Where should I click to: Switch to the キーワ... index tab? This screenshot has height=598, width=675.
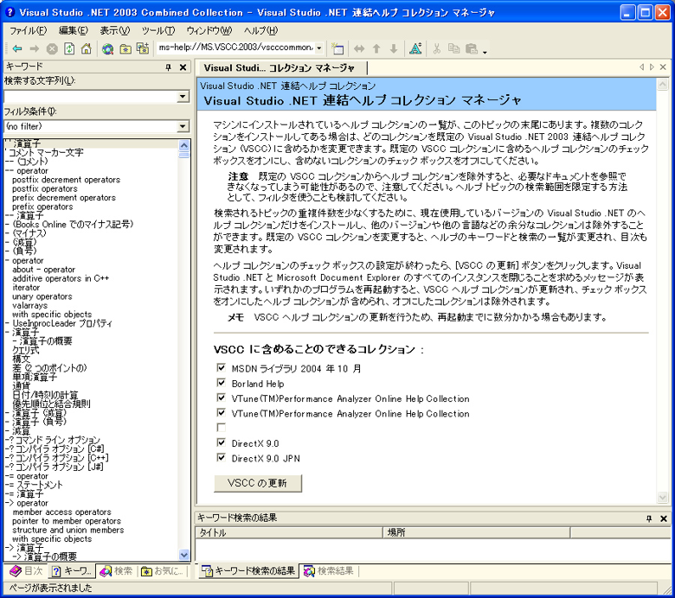(72, 571)
